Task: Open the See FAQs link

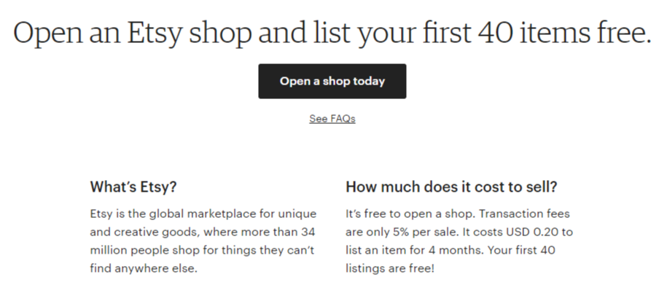Action: [x=332, y=119]
